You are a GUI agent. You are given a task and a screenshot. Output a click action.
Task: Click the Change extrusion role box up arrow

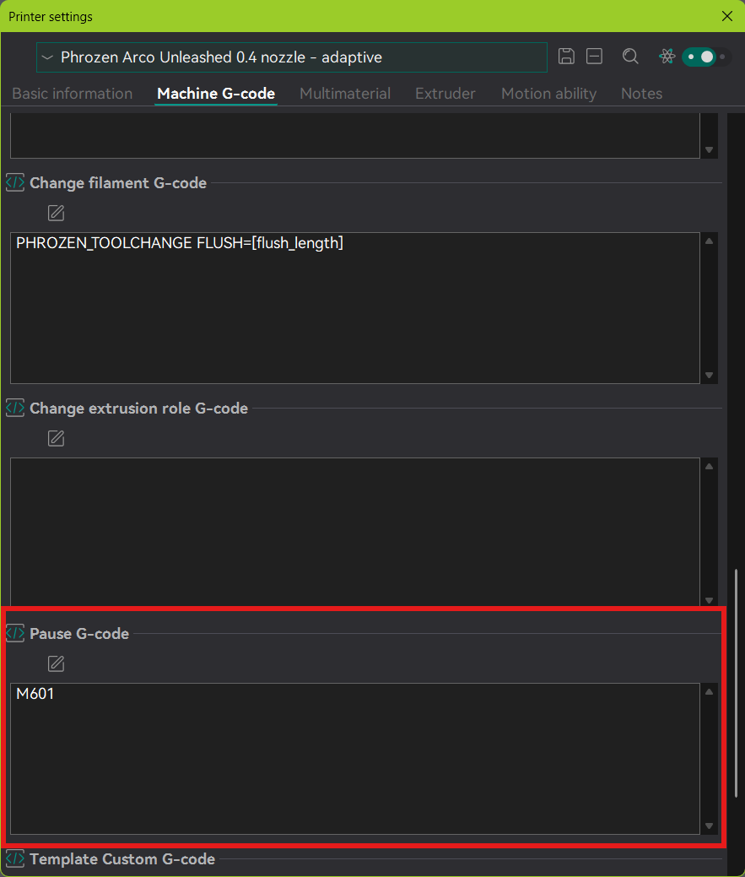coord(710,467)
